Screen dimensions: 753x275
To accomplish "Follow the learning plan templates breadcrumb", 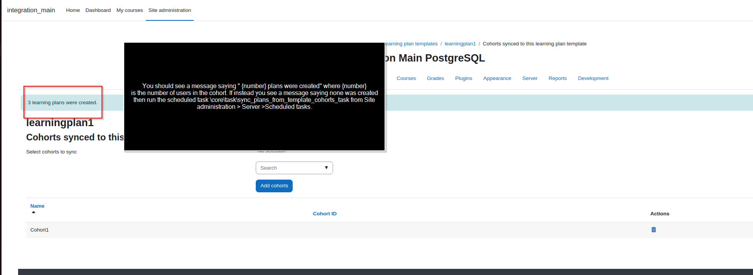I will pos(411,44).
